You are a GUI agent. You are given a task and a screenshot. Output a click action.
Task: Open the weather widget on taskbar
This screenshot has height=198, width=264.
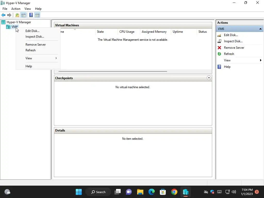click(x=7, y=192)
